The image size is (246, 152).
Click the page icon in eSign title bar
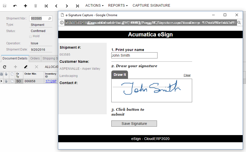click(x=62, y=15)
